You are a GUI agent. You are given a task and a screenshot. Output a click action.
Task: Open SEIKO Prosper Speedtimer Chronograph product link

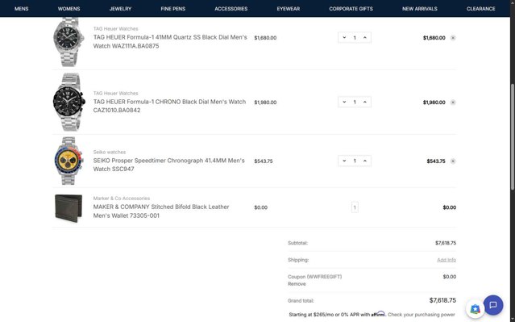pos(168,165)
